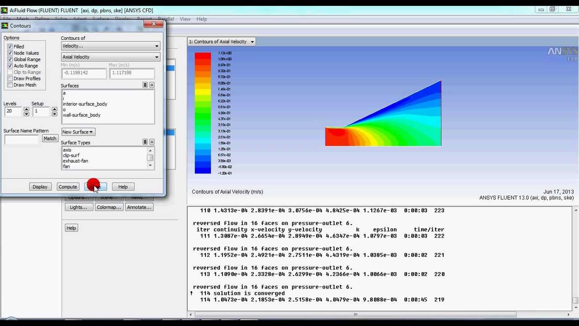Image resolution: width=579 pixels, height=326 pixels.
Task: Click the 'iter continuity x-velocity' console header line
Action: pos(320,230)
